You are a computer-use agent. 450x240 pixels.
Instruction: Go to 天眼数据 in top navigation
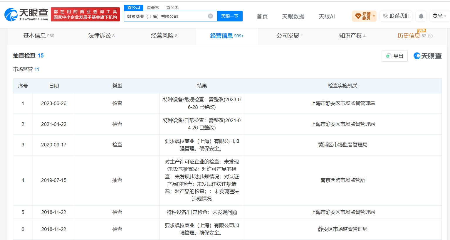coord(293,16)
